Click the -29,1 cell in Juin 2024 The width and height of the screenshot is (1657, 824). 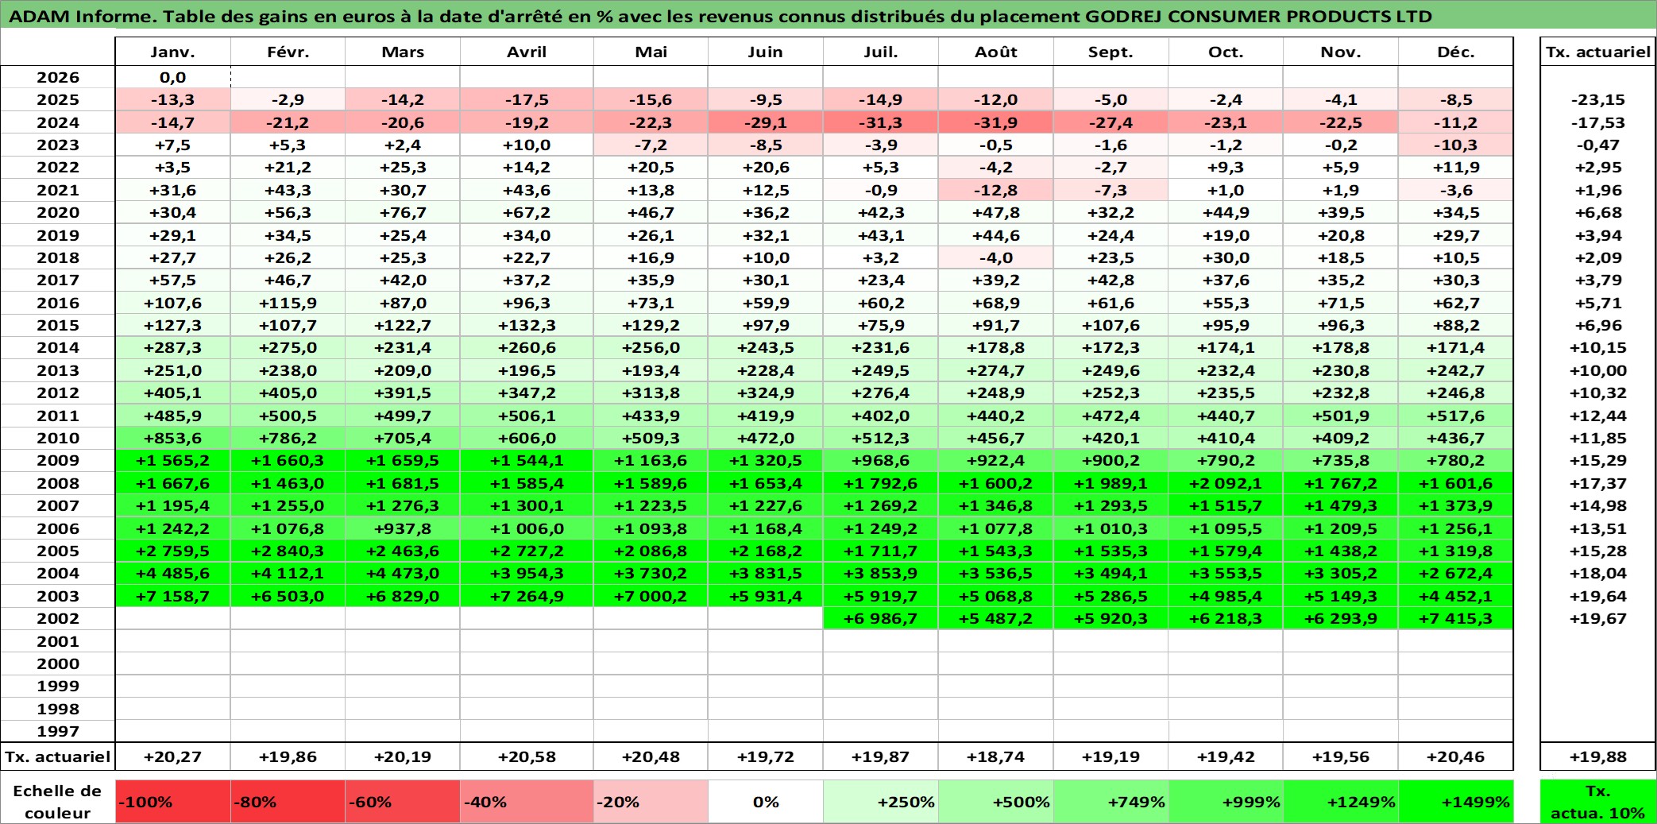point(766,122)
